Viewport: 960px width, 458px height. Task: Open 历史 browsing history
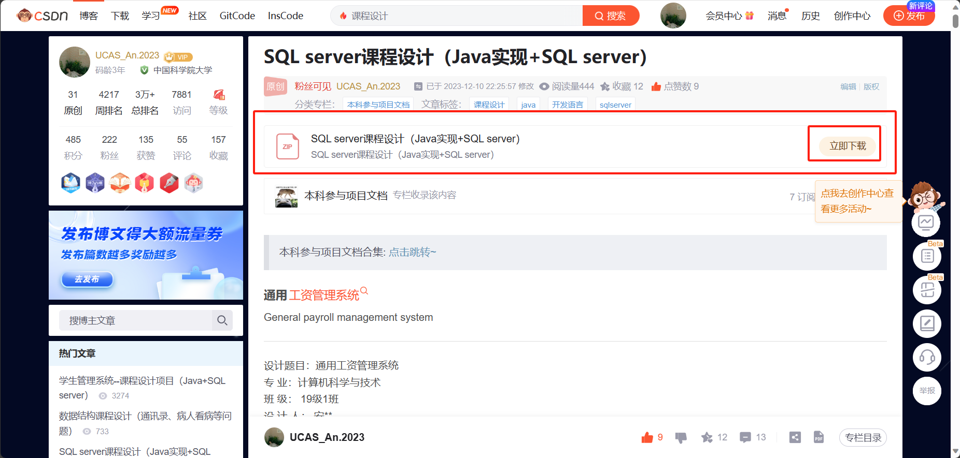pyautogui.click(x=810, y=16)
